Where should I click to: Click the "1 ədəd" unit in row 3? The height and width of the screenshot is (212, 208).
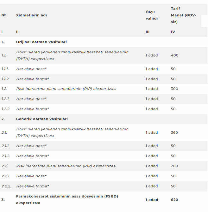(152, 200)
